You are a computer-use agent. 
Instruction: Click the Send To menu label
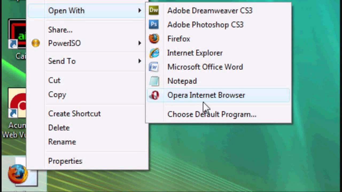coord(62,61)
